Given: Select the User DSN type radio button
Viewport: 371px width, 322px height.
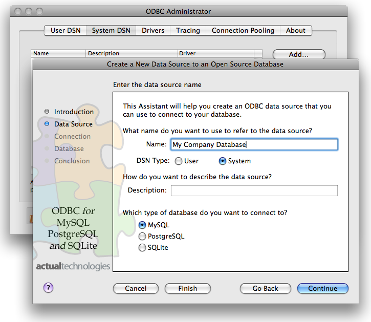Looking at the screenshot, I should click(x=179, y=161).
